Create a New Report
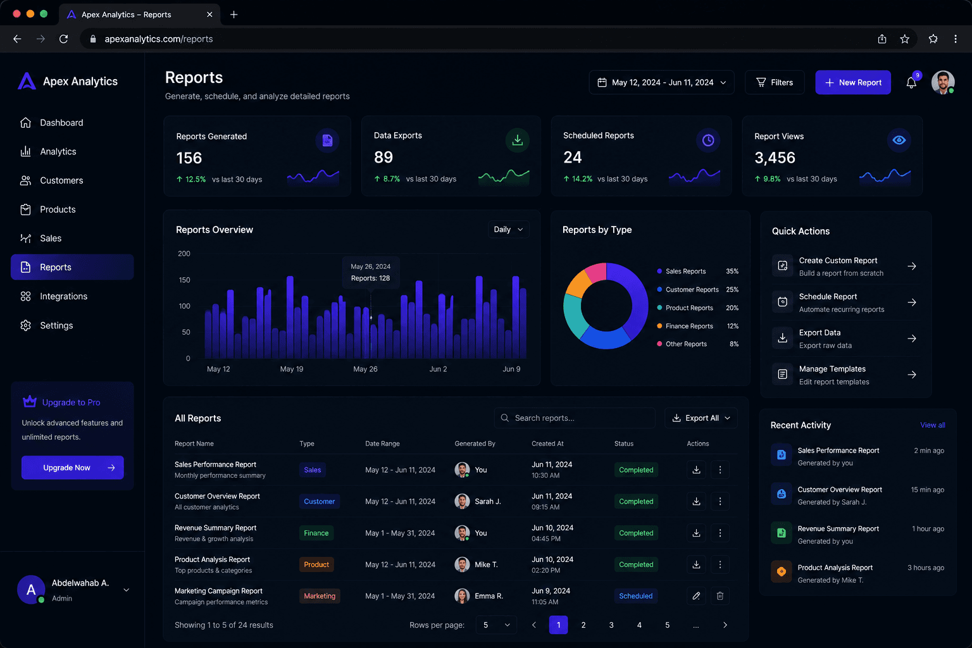 [853, 82]
